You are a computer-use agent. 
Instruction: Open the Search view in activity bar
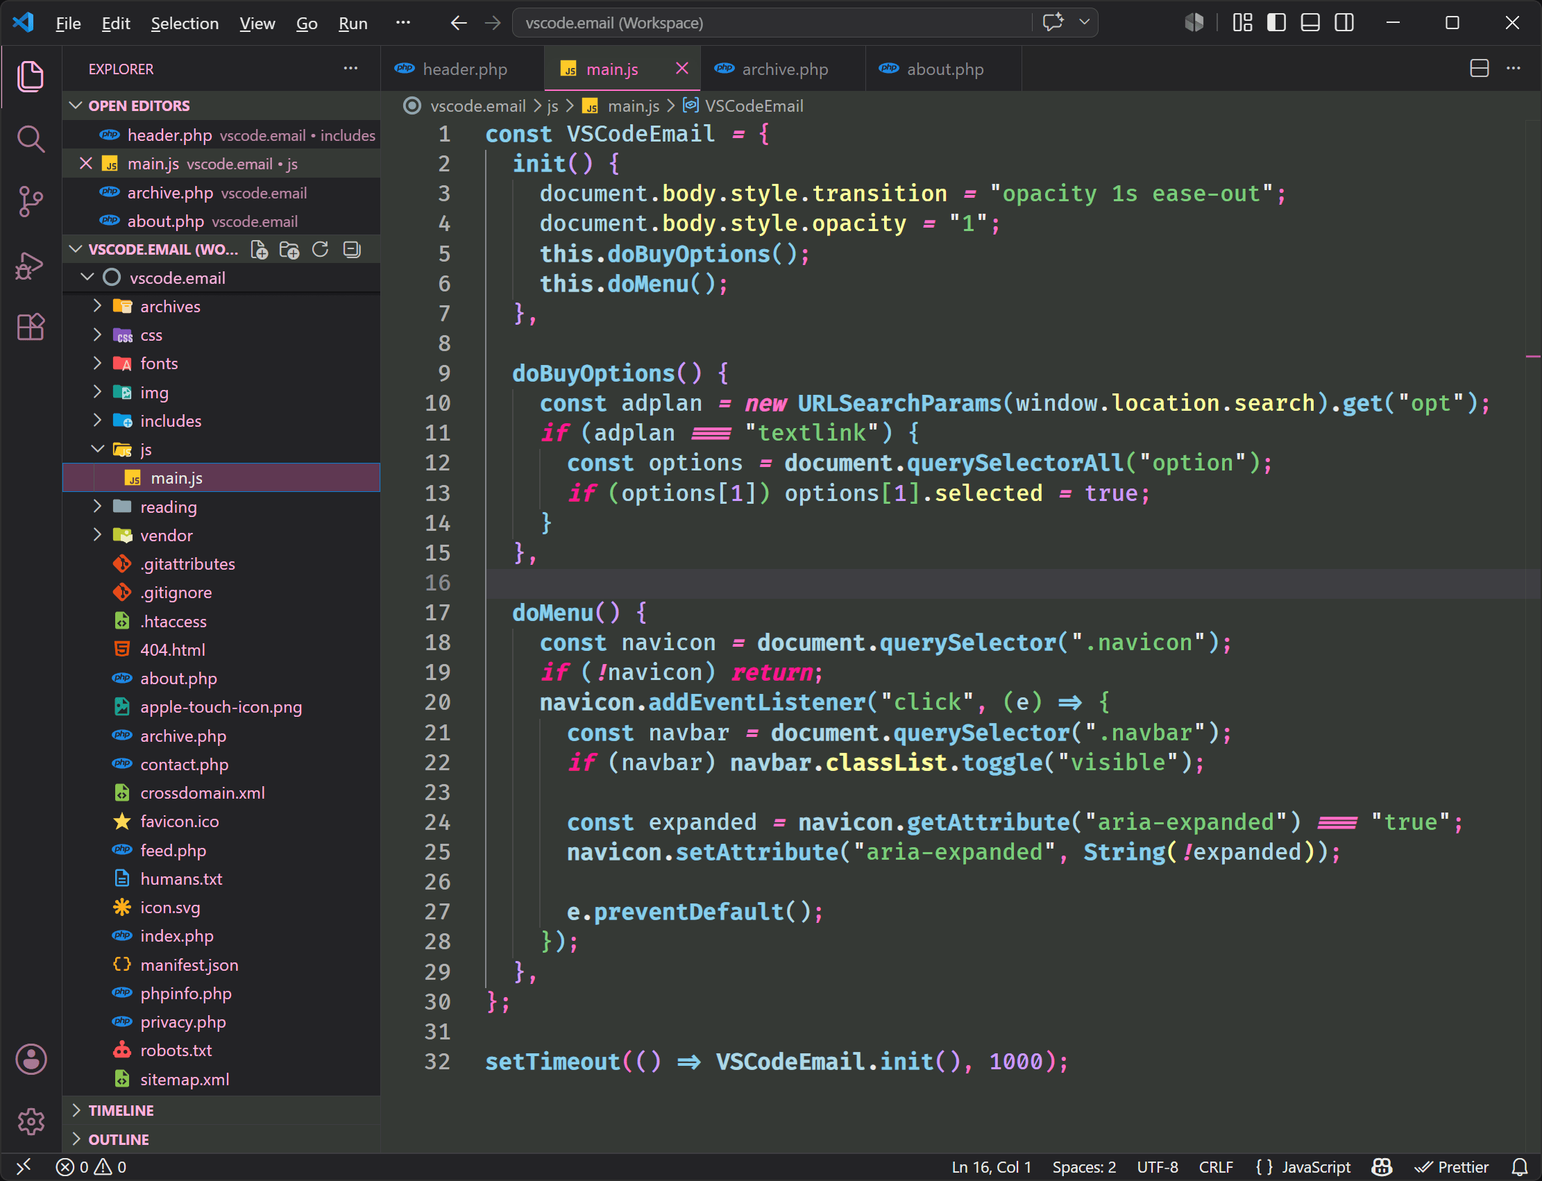[x=31, y=139]
